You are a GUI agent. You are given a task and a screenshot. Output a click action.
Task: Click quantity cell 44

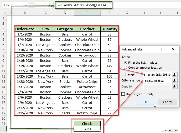point(110,103)
